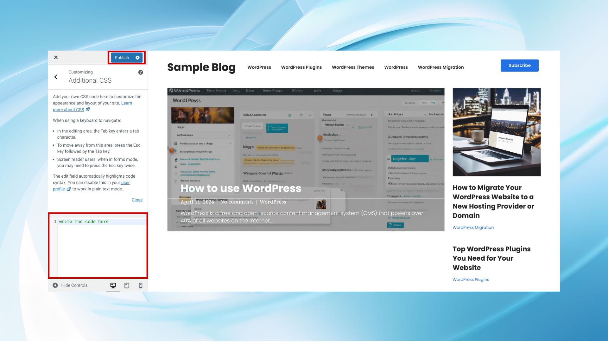Open How to use WordPress post title
Image resolution: width=608 pixels, height=342 pixels.
click(241, 188)
